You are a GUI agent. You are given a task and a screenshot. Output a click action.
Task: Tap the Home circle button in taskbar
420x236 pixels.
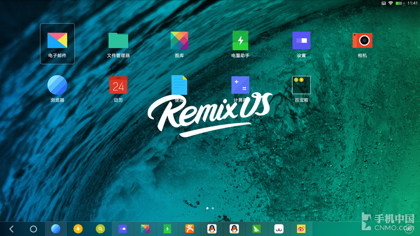pos(34,229)
